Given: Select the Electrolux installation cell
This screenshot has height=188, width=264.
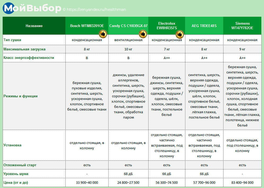Looking at the screenshot, I should point(167,145).
